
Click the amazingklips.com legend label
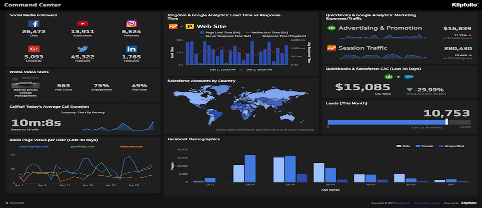click(x=34, y=146)
